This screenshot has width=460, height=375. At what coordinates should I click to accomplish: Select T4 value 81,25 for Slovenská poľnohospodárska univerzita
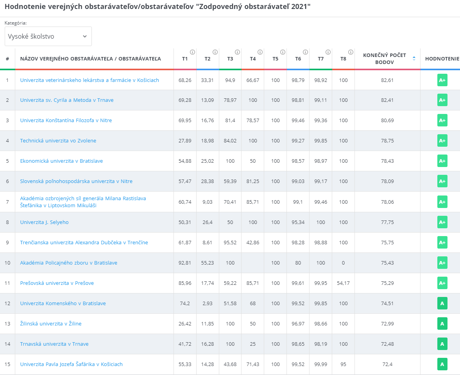tap(252, 181)
